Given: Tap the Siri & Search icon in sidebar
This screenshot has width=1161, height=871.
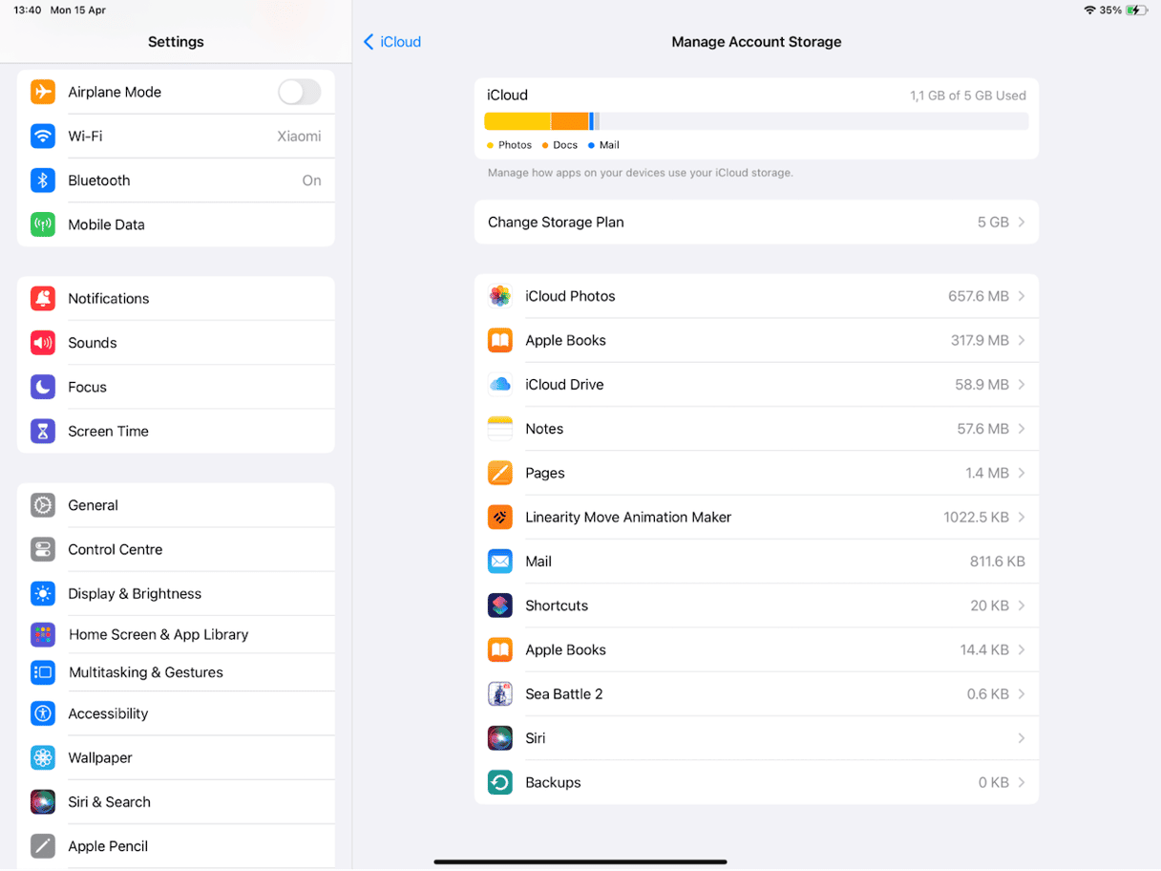Looking at the screenshot, I should click(x=43, y=801).
